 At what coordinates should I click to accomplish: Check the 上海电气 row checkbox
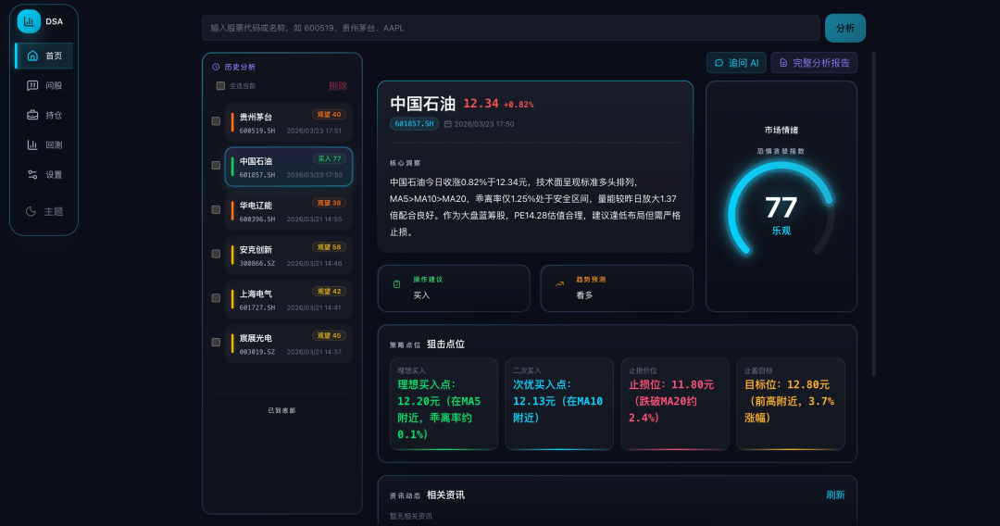coord(216,298)
